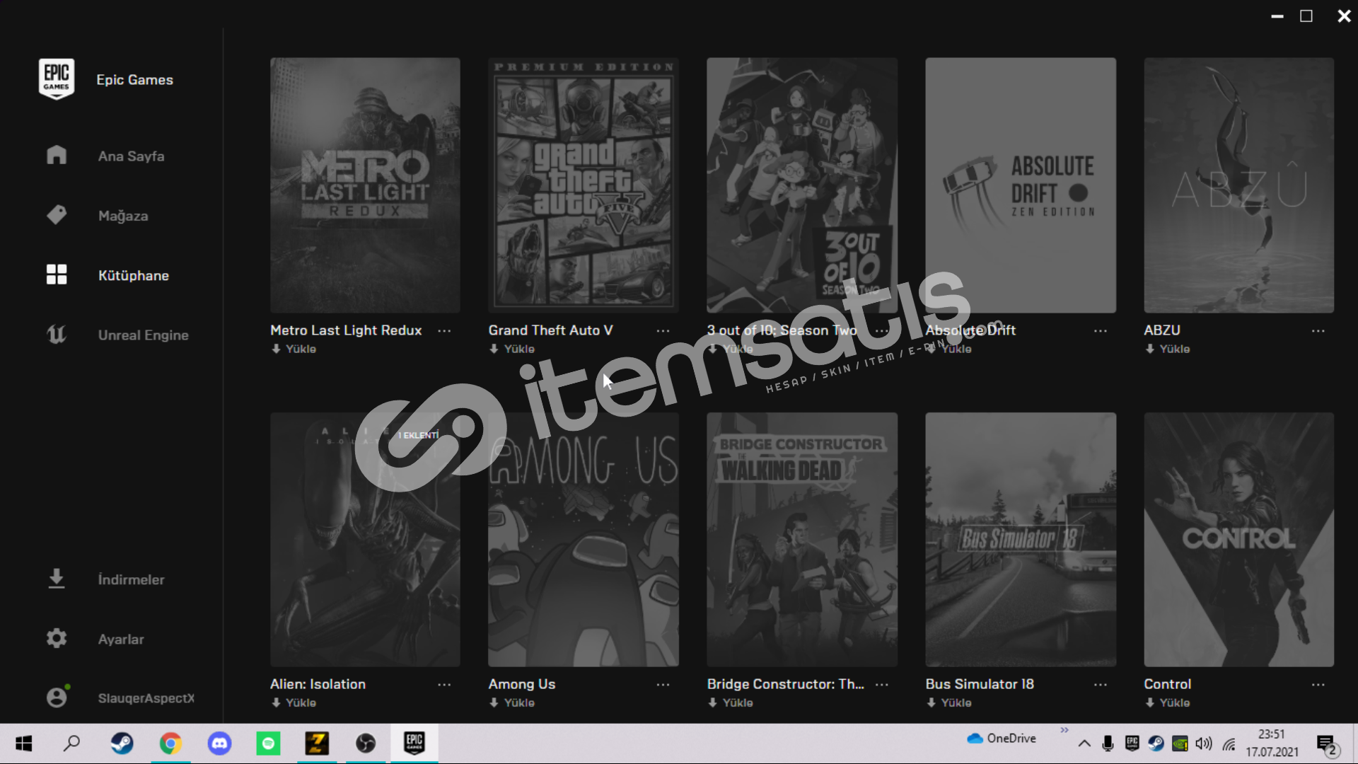
Task: Click the microphone tray icon
Action: click(x=1108, y=743)
